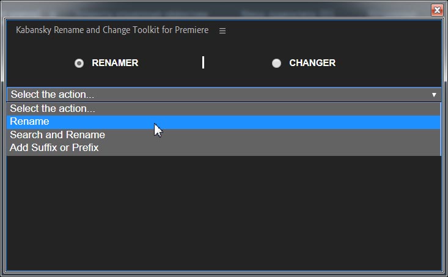
Task: Select the CHANGER radio button
Action: (x=276, y=63)
